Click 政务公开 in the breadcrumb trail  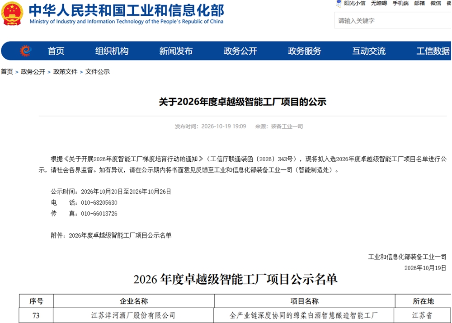[x=33, y=71]
